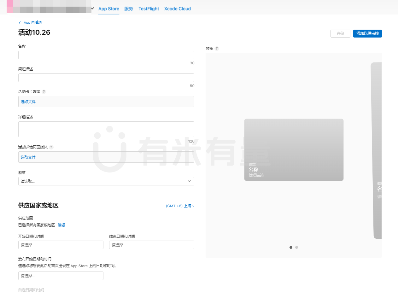Screen dimensions: 398x298
Task: Open the (GMT +8) 上海 timezone selector
Action: [180, 206]
